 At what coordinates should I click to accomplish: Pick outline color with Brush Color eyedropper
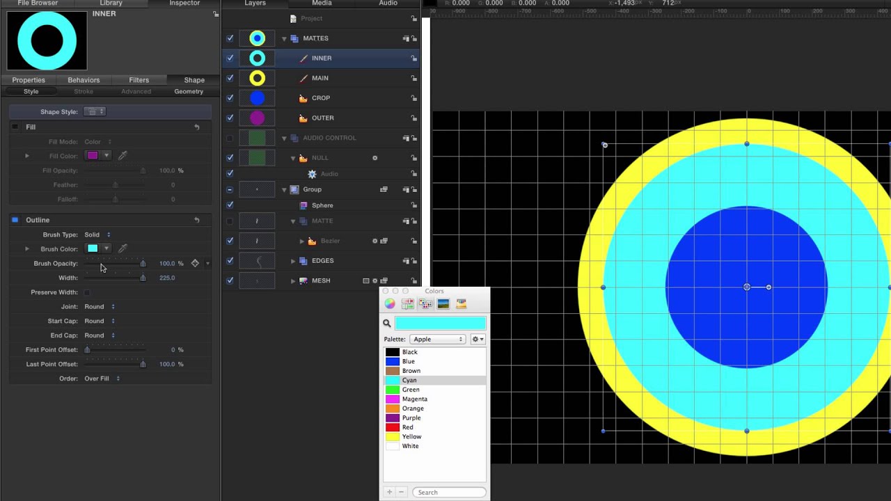pos(123,248)
